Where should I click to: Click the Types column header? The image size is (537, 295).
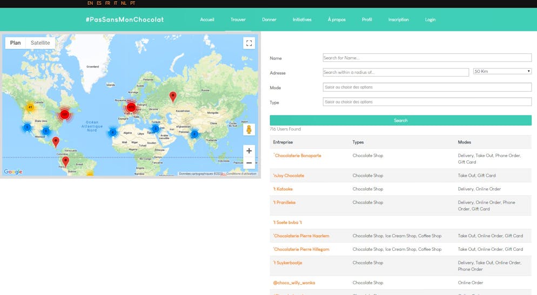tap(358, 142)
